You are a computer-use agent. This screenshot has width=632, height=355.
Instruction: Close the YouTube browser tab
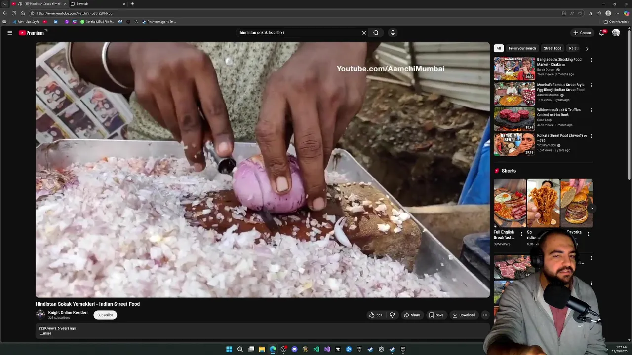point(65,4)
